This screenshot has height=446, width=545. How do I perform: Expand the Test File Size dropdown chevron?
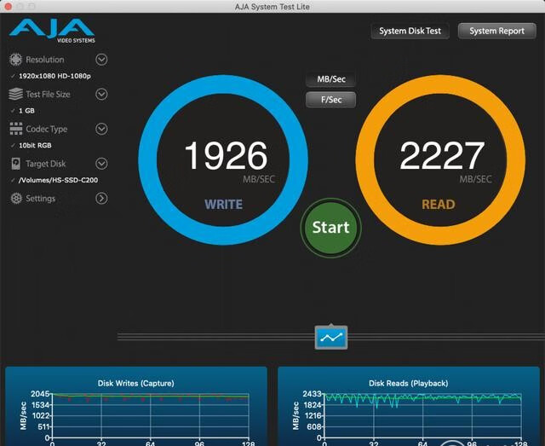[x=101, y=94]
